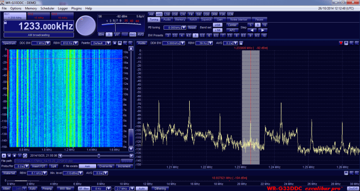360x191 pixels.
Task: Open the Min. level -110dBm dropdown
Action: coord(80,173)
